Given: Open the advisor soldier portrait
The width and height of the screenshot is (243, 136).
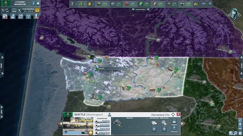Looking at the screenshot, I should (235, 15).
